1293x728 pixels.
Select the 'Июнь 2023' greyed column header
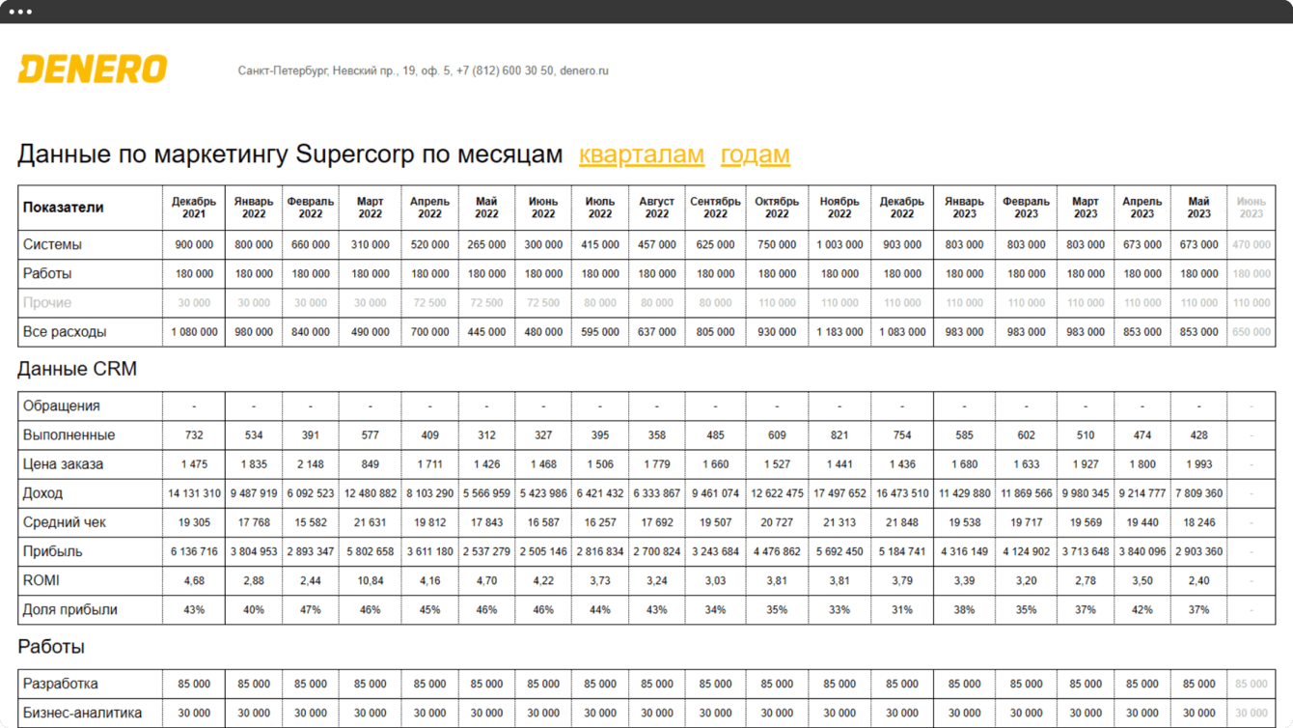coord(1251,208)
